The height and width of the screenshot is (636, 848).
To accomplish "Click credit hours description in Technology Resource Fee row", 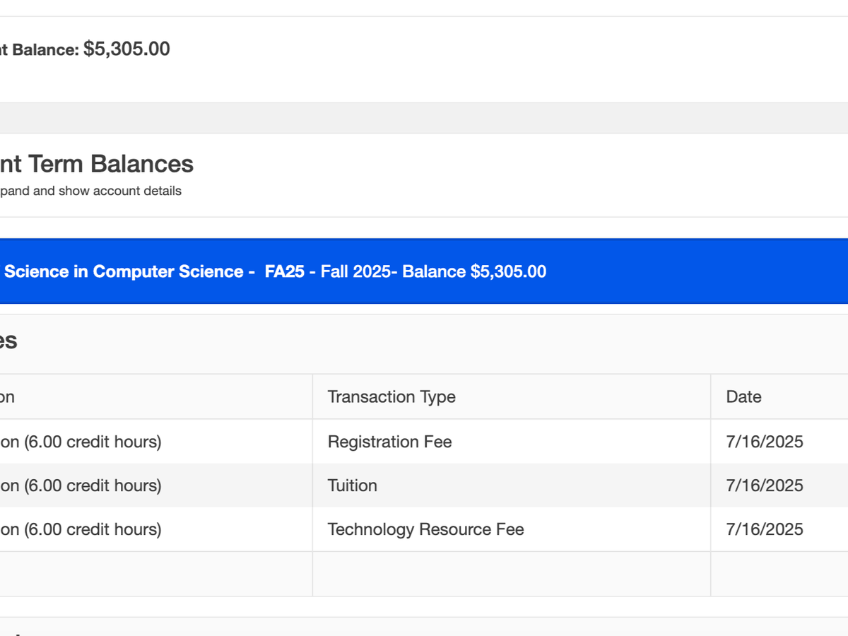I will pyautogui.click(x=81, y=530).
